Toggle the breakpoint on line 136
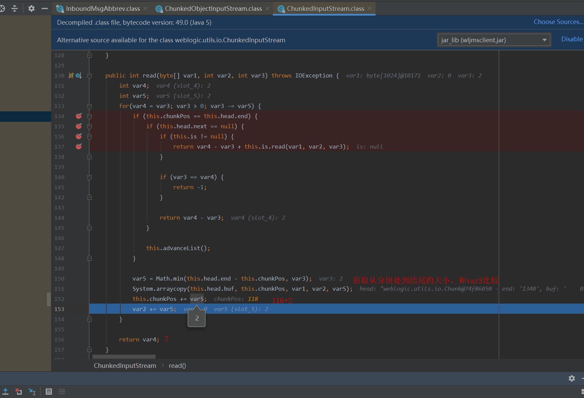Screen dimensions: 584x398 click(79, 136)
